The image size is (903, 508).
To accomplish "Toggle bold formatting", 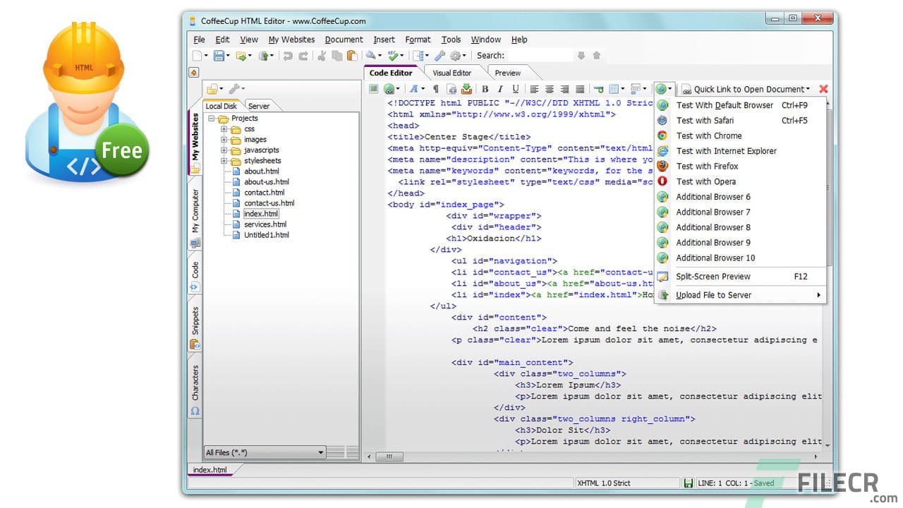I will click(x=485, y=89).
